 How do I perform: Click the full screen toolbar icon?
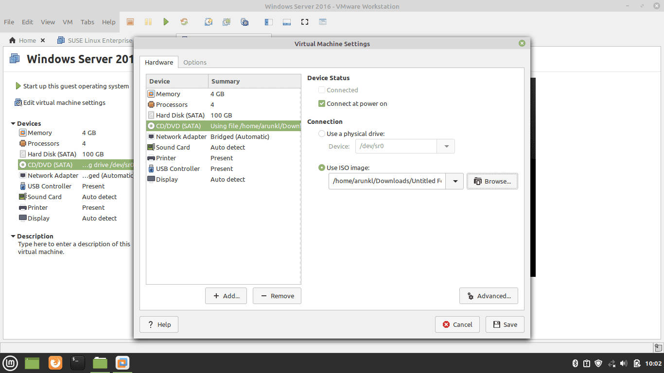(x=305, y=22)
